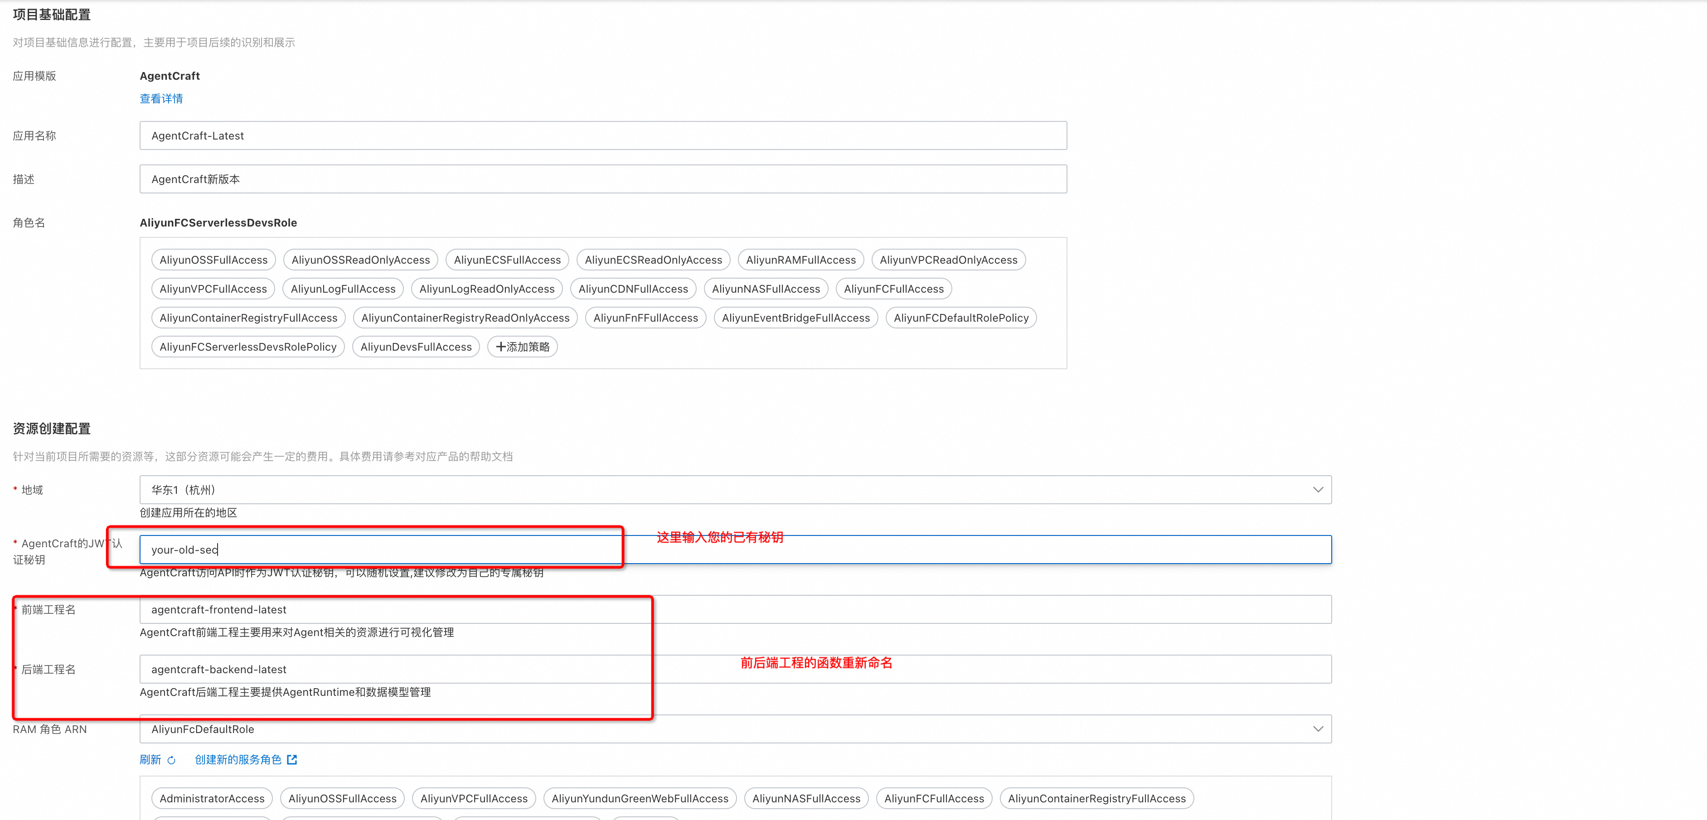Click the AliyunOSSReadOnlyAccess policy tag
This screenshot has width=1707, height=820.
coord(360,260)
